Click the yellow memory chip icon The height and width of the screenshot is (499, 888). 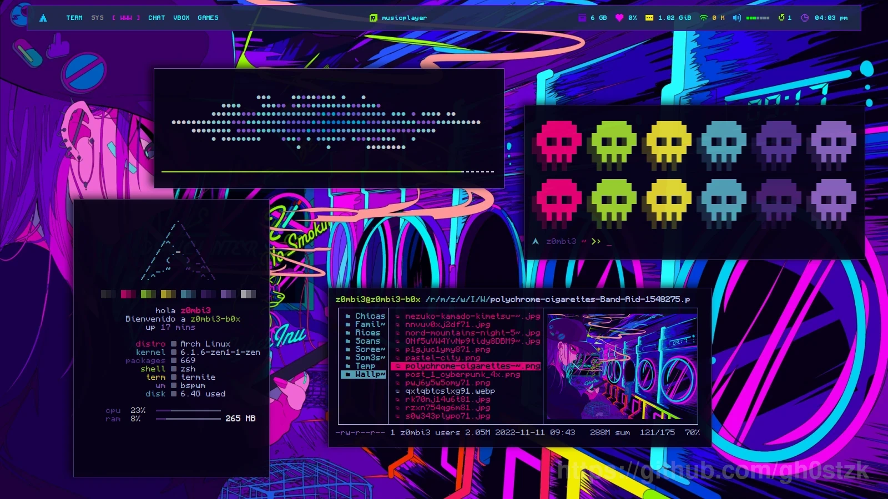click(x=649, y=18)
